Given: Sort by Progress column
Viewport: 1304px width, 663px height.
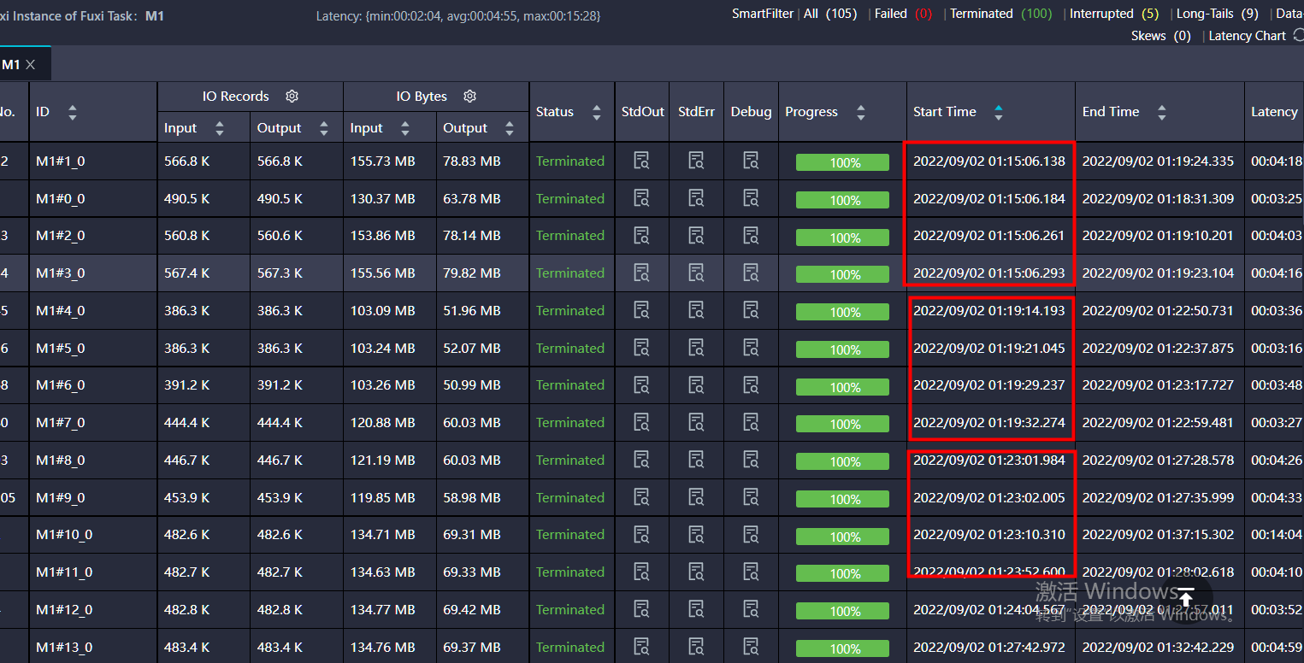Looking at the screenshot, I should tap(861, 112).
